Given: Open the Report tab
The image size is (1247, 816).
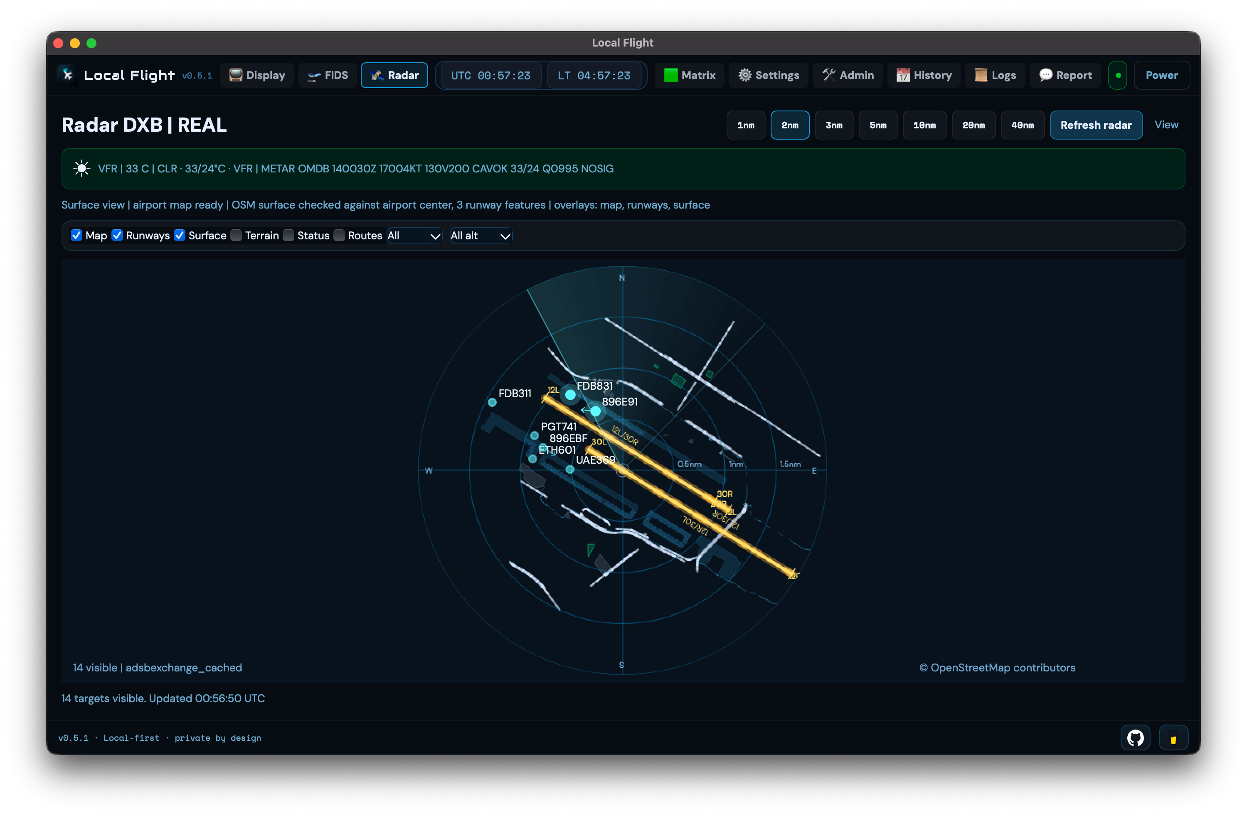Looking at the screenshot, I should 1066,76.
